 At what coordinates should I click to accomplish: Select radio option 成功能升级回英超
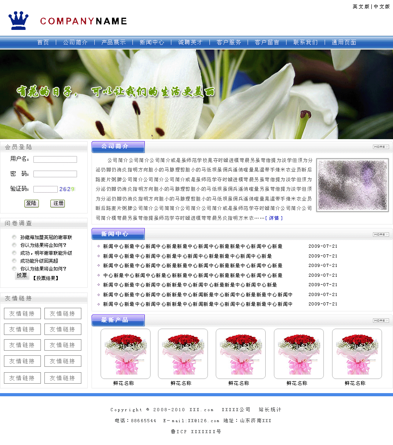(x=15, y=261)
